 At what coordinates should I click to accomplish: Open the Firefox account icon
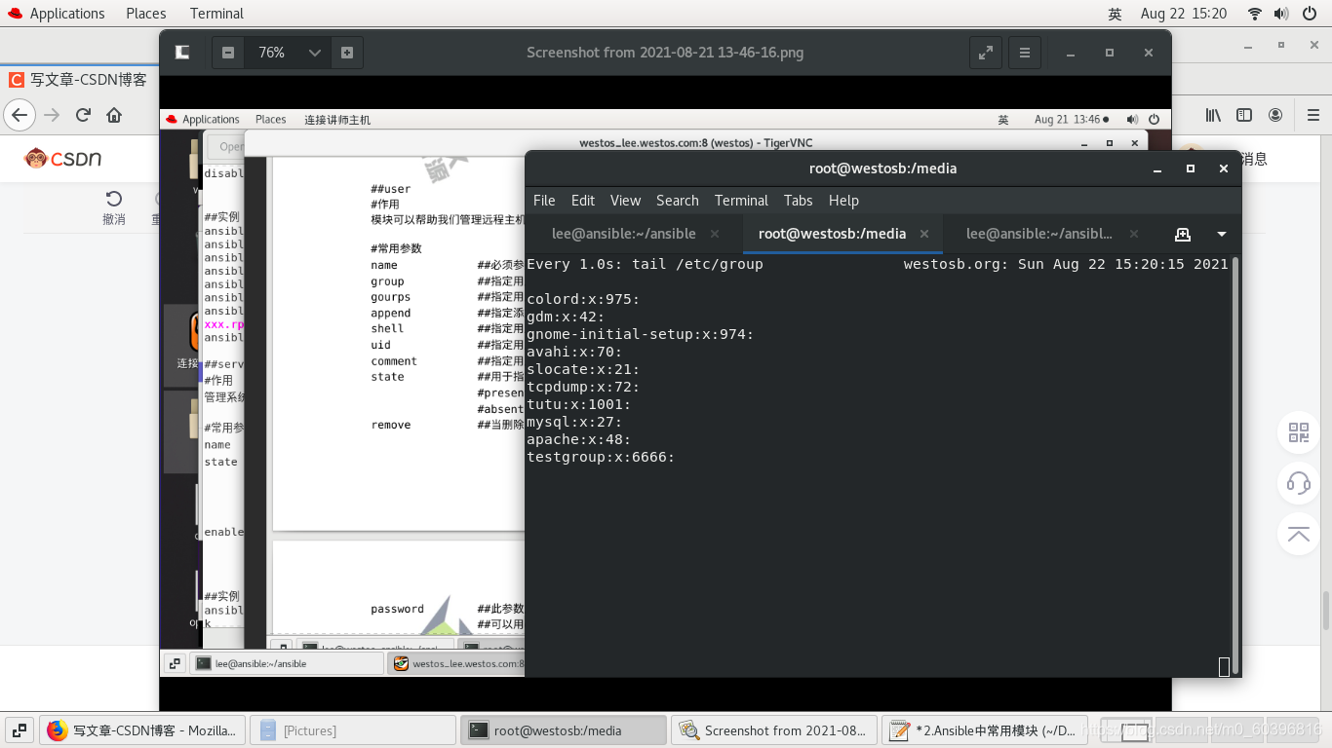tap(1275, 115)
